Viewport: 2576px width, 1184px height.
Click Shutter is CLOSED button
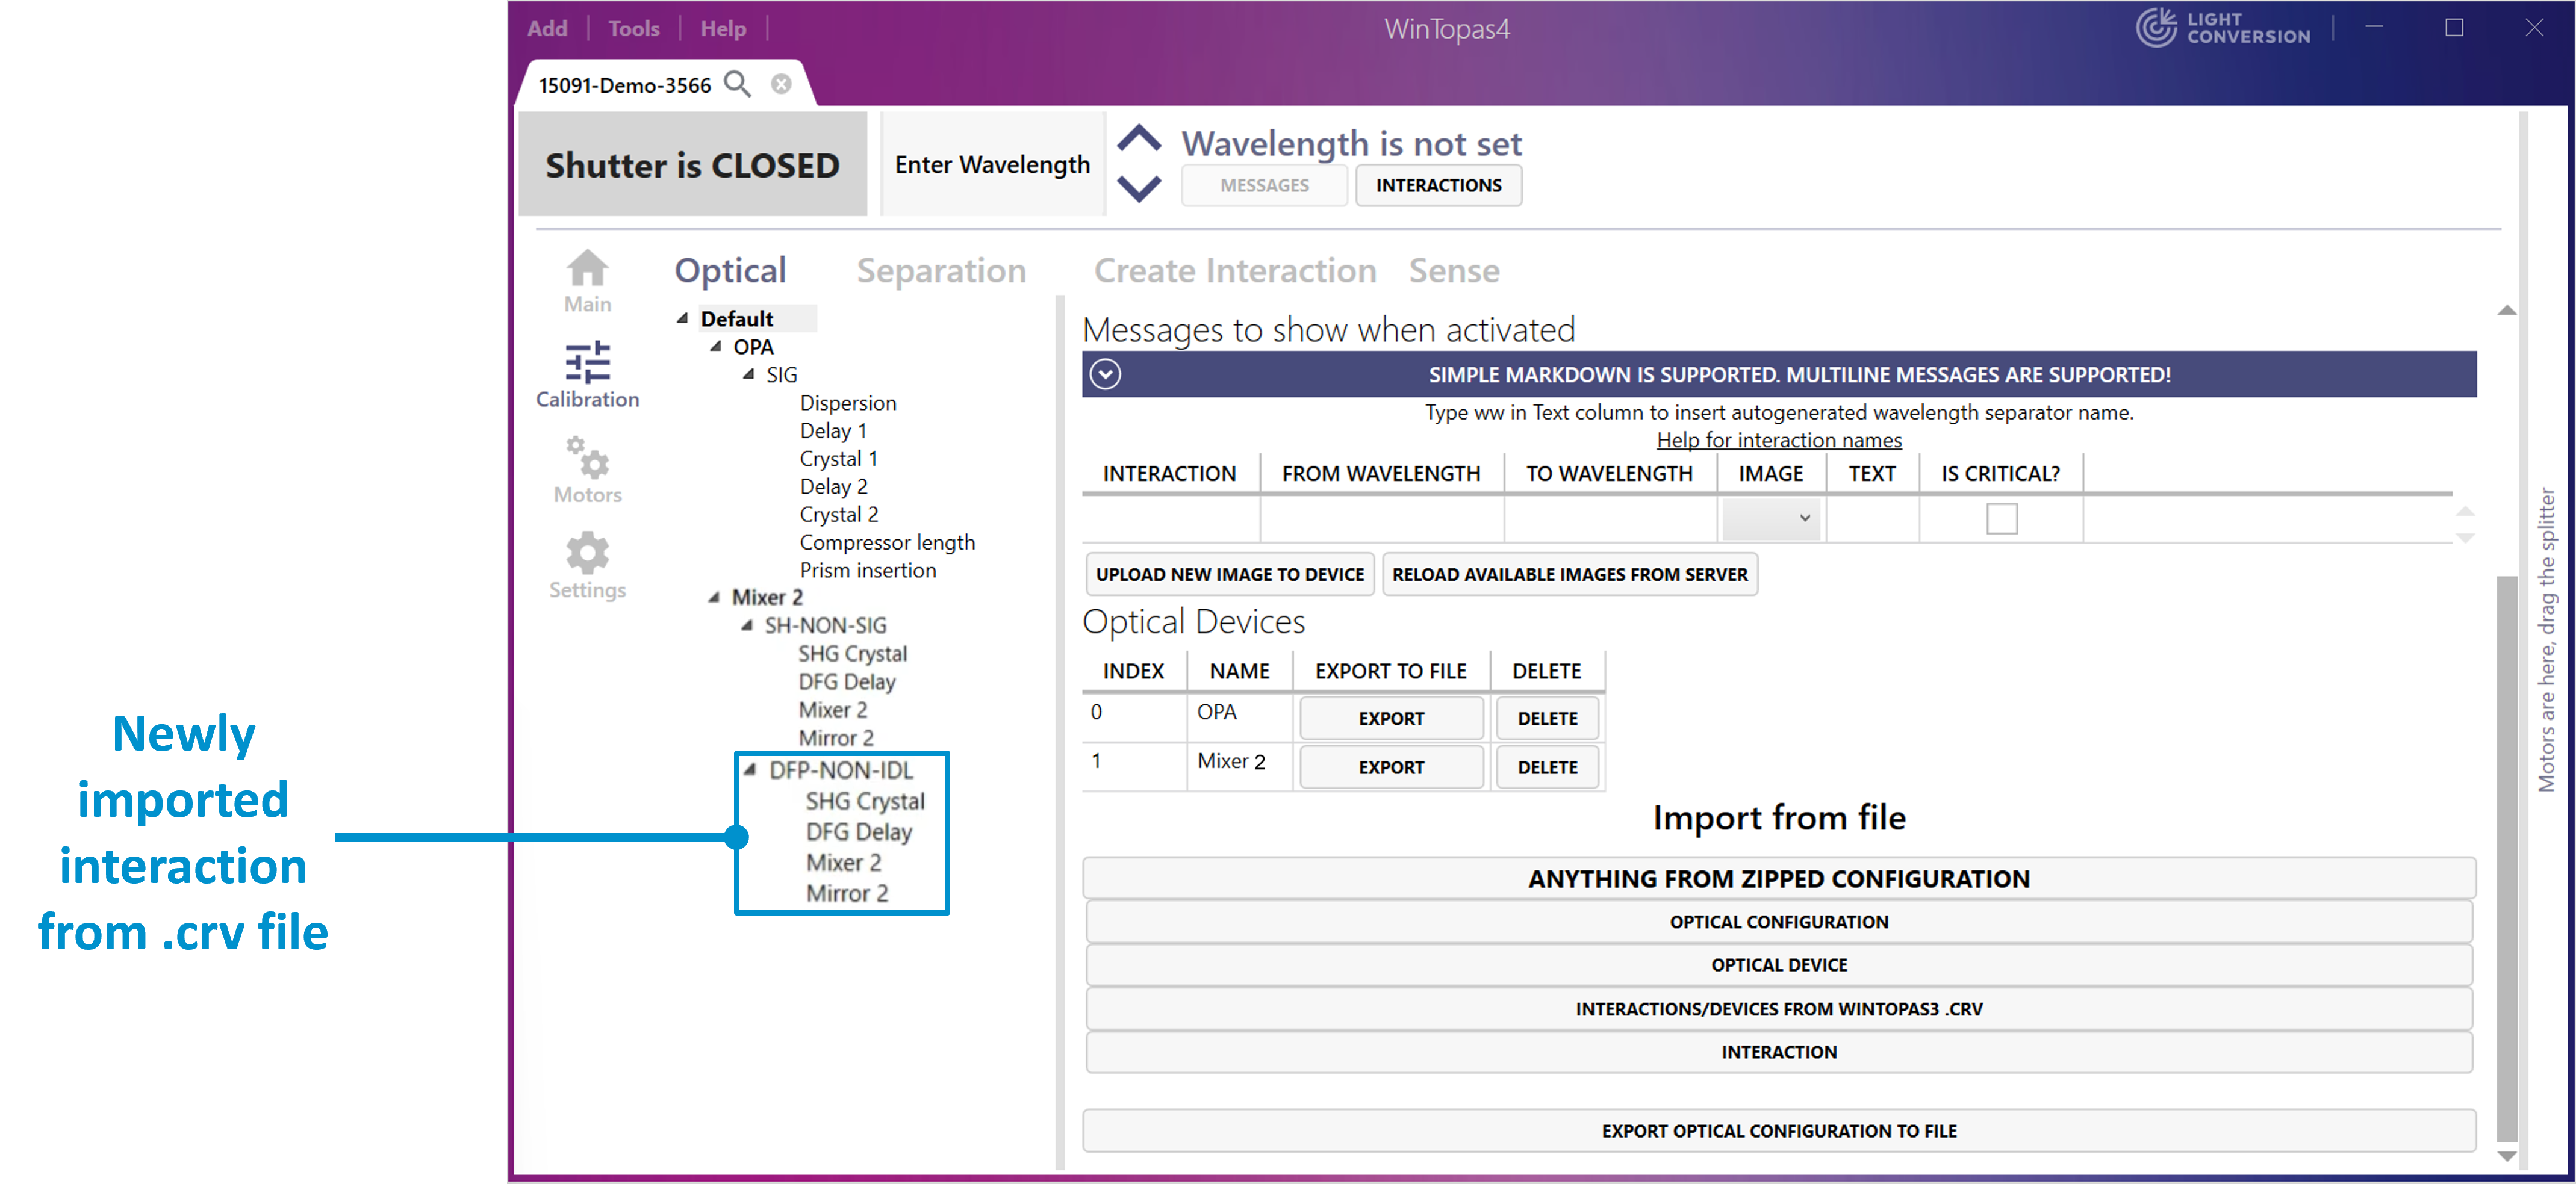click(x=692, y=164)
